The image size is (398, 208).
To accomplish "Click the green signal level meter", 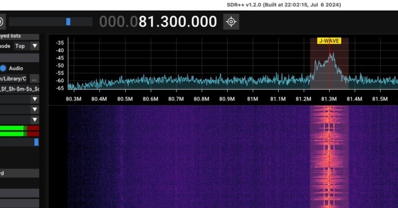I will coord(12,127).
